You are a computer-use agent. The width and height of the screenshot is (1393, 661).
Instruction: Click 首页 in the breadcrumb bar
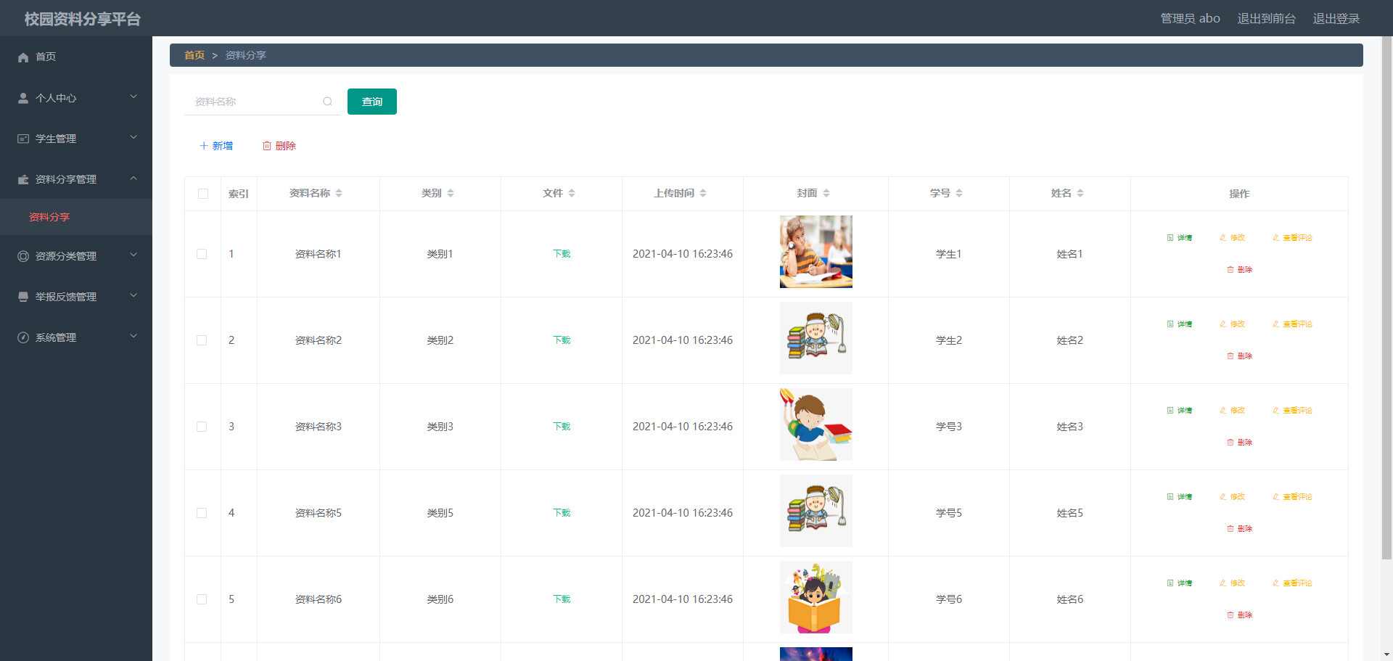coord(194,55)
